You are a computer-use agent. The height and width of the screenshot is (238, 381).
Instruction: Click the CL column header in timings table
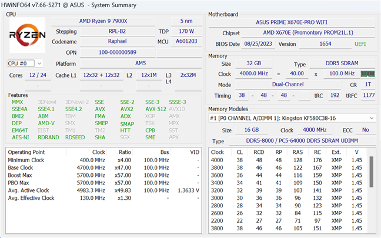click(x=239, y=152)
